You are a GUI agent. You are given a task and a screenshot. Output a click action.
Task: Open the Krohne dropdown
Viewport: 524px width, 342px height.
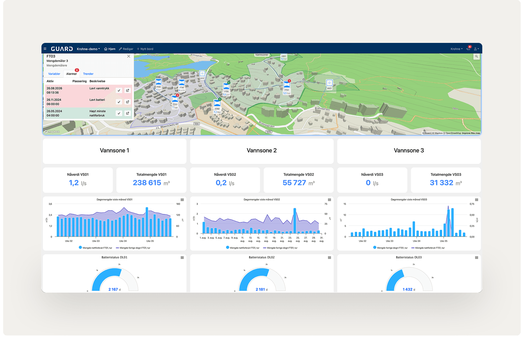click(x=456, y=49)
